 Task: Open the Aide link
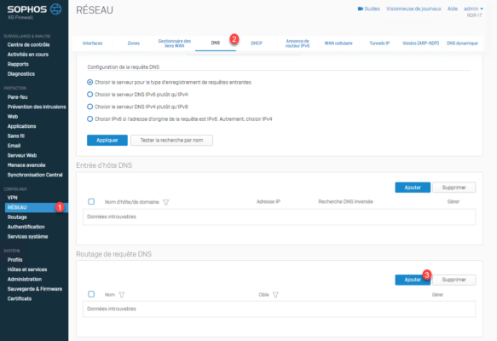453,9
